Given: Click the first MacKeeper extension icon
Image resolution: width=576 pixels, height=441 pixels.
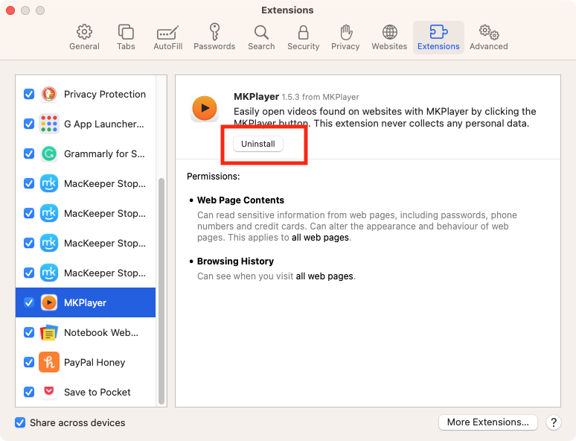Looking at the screenshot, I should (x=49, y=183).
